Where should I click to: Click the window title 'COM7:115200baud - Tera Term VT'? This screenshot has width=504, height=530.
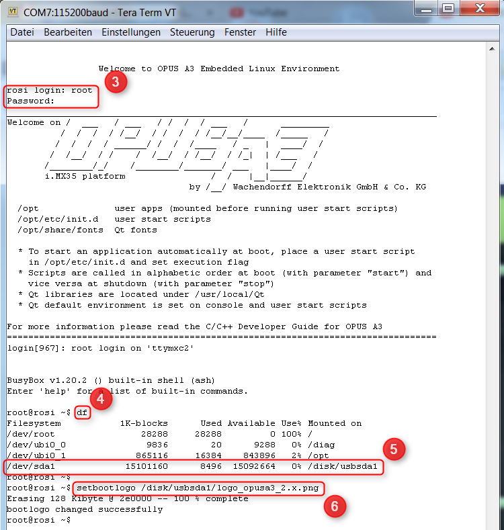[99, 13]
